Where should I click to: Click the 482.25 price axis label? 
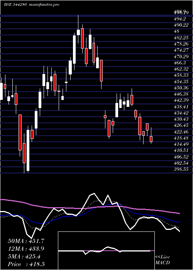click(181, 37)
